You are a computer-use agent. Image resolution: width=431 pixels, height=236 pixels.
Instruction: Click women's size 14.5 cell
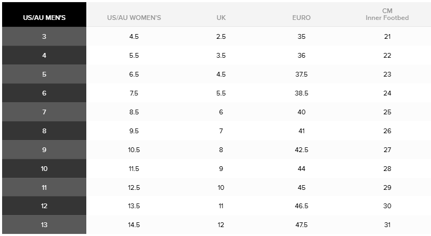pos(134,225)
